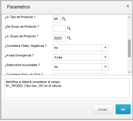Click the scrollbar down arrow
The width and height of the screenshot is (133, 121).
click(129, 72)
